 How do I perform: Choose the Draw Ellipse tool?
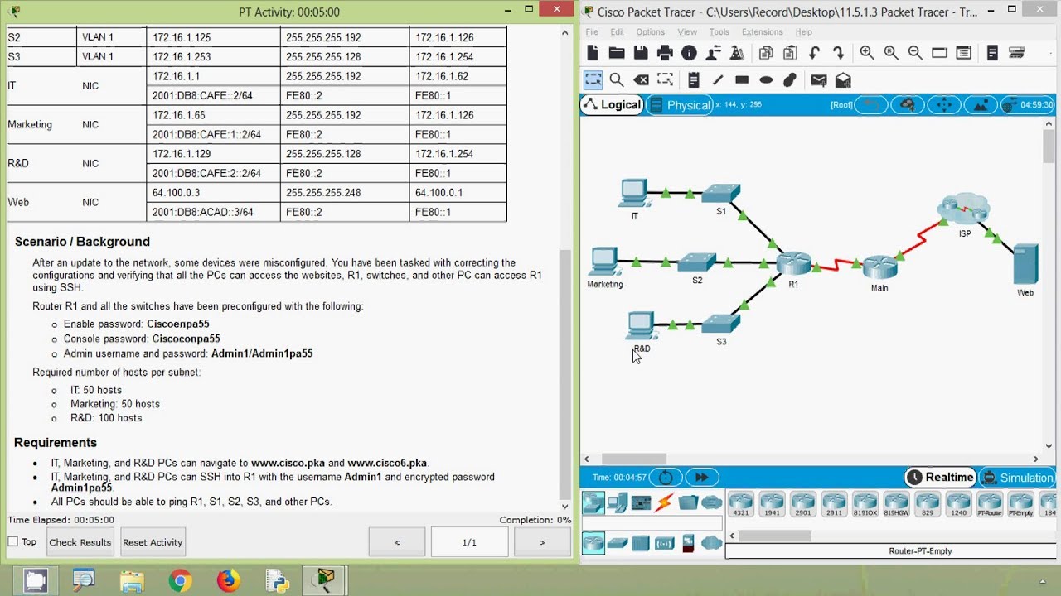pyautogui.click(x=766, y=80)
